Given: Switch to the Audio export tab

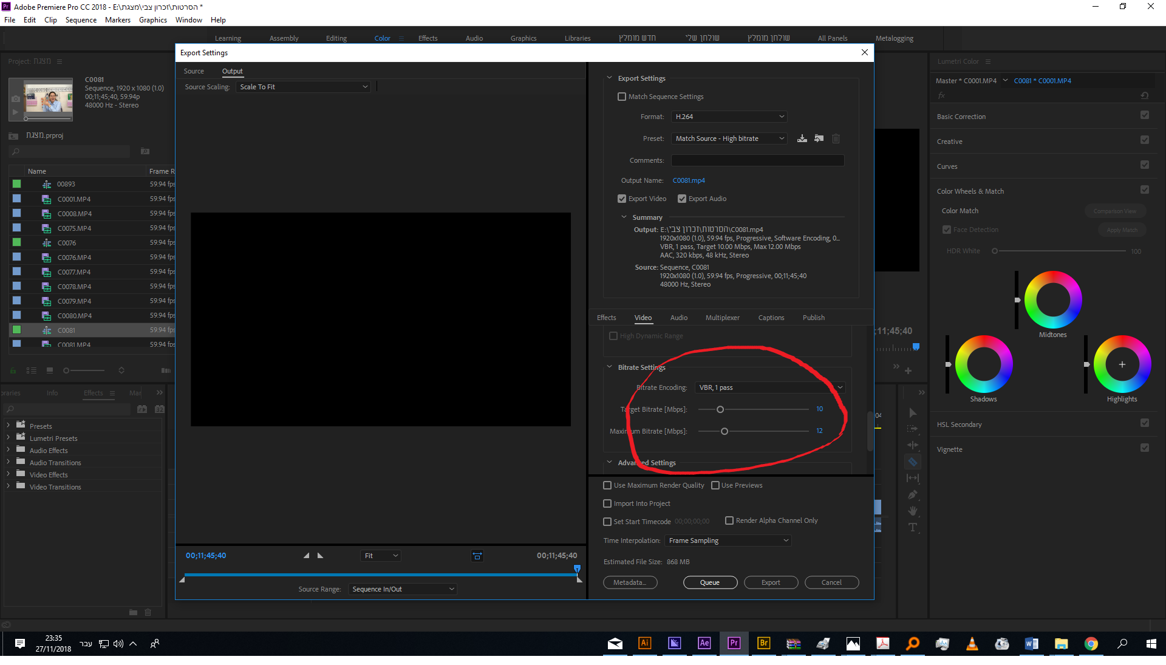Looking at the screenshot, I should tap(678, 318).
